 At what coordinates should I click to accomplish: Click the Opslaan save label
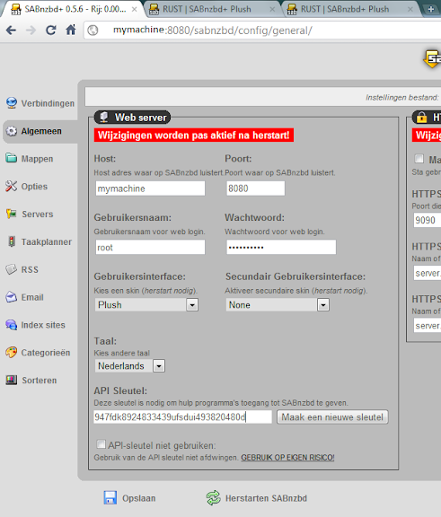[139, 498]
